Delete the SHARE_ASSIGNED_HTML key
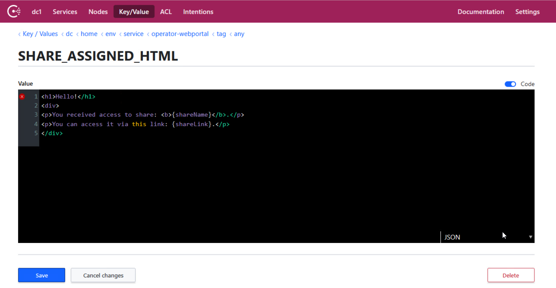The width and height of the screenshot is (556, 288). (510, 275)
